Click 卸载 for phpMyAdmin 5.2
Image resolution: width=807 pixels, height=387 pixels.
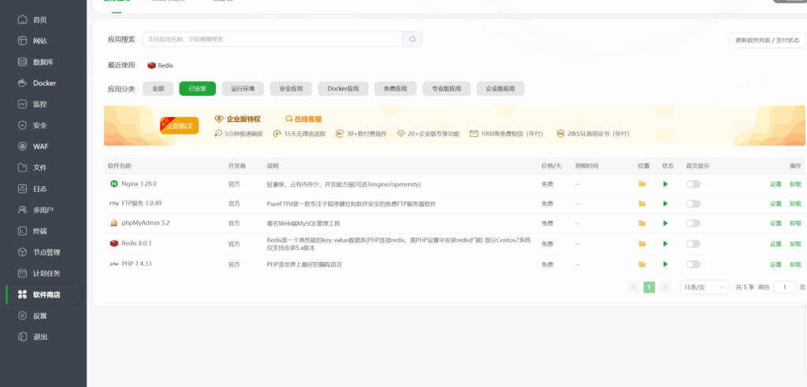point(795,223)
